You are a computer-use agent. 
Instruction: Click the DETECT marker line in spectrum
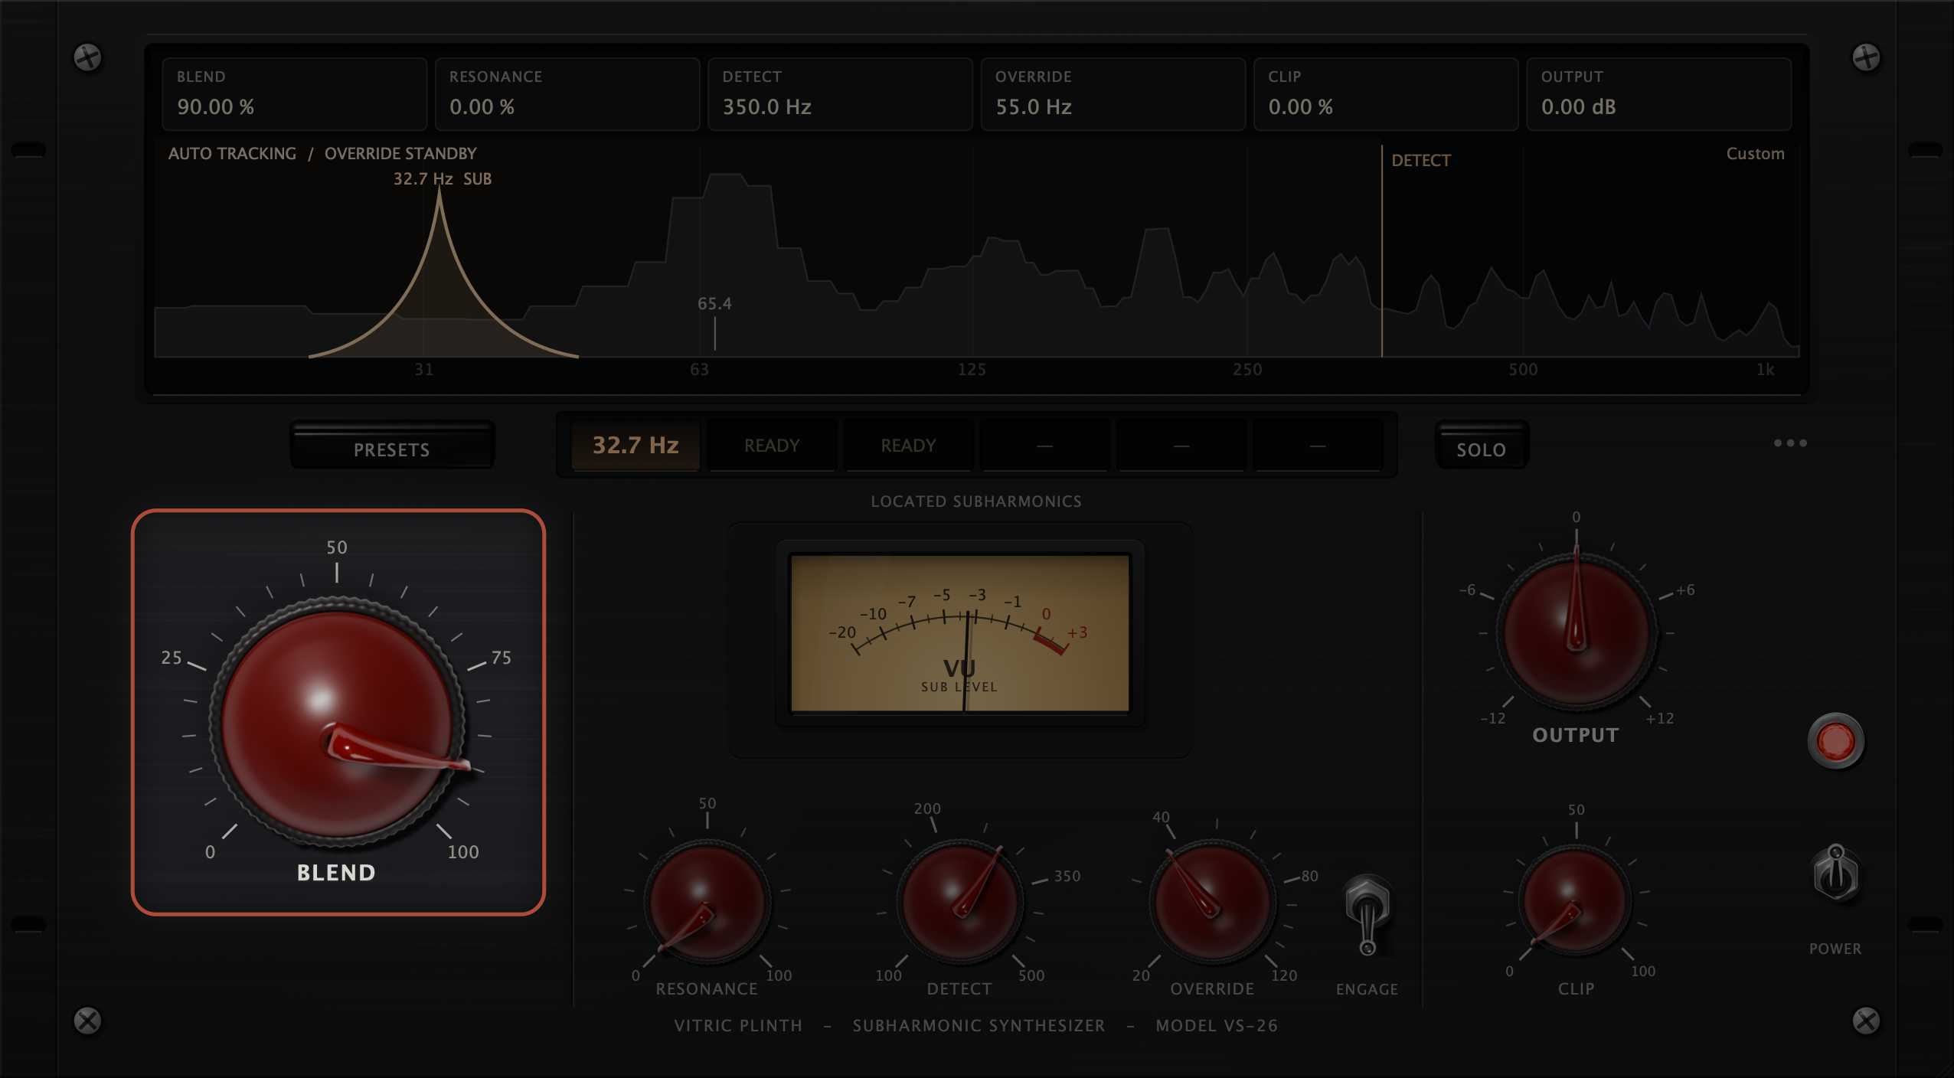tap(1382, 251)
